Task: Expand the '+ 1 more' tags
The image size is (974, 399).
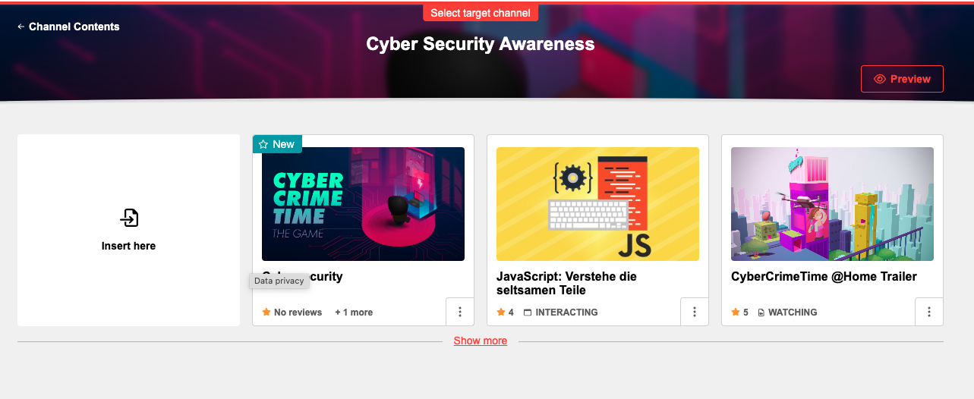Action: tap(354, 313)
